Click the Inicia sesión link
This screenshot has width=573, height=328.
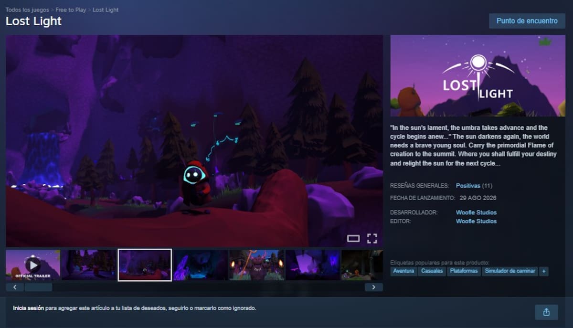(x=28, y=308)
